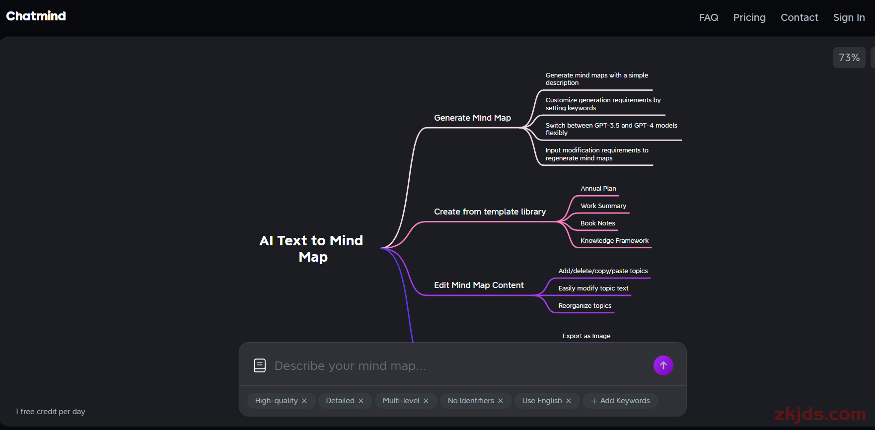Remove the No Identifiers keyword
875x430 pixels.
(x=501, y=401)
